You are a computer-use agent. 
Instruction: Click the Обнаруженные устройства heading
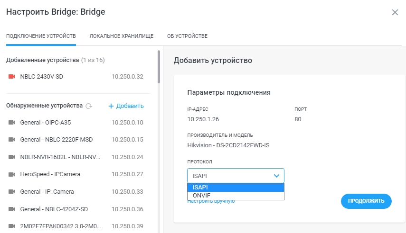(x=44, y=106)
